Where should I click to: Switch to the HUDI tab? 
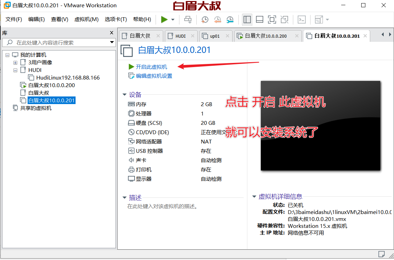coord(180,36)
